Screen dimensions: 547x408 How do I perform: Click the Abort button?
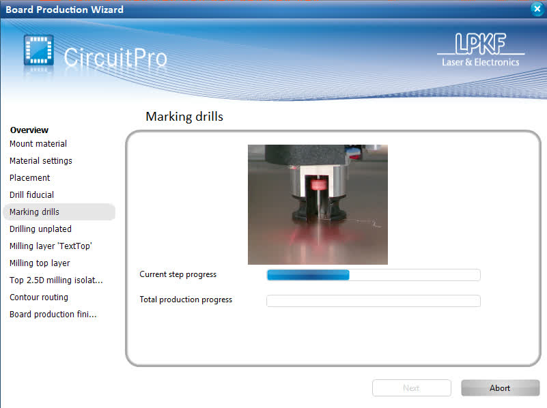pyautogui.click(x=500, y=388)
